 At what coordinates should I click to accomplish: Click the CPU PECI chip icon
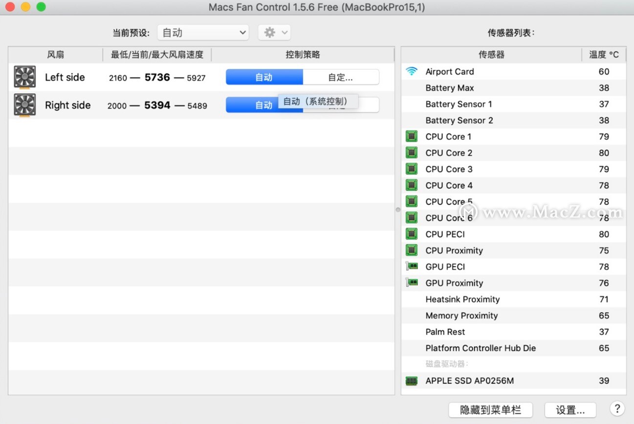pos(412,234)
